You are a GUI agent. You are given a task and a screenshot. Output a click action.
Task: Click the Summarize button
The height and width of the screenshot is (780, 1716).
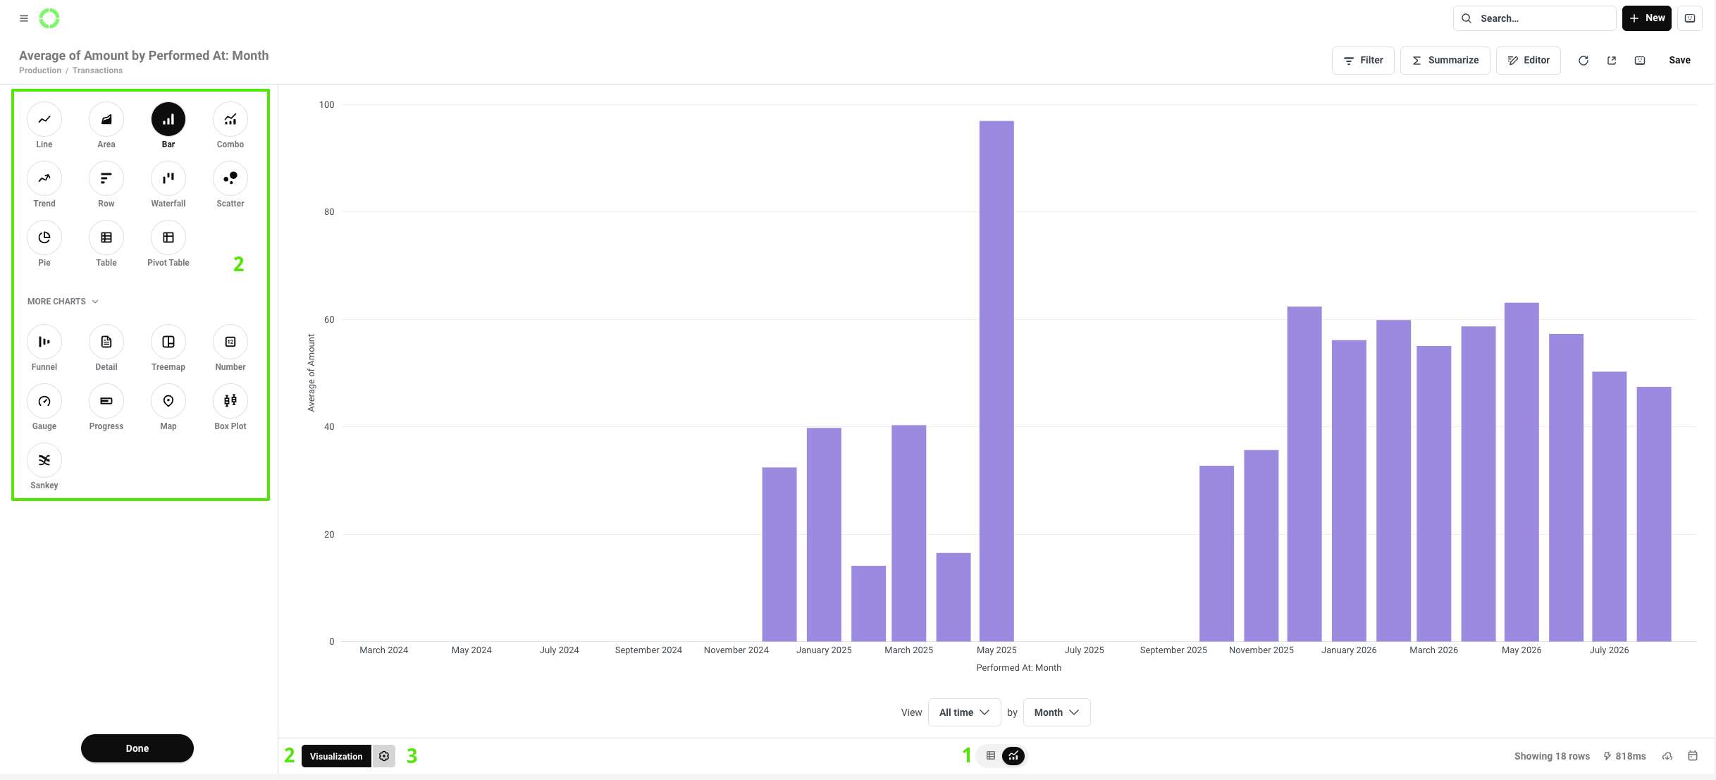(x=1445, y=61)
